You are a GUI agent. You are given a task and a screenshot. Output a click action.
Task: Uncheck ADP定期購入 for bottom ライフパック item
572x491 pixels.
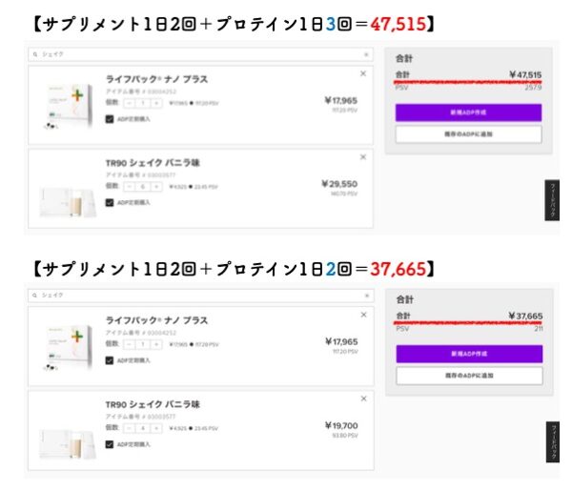click(x=109, y=360)
